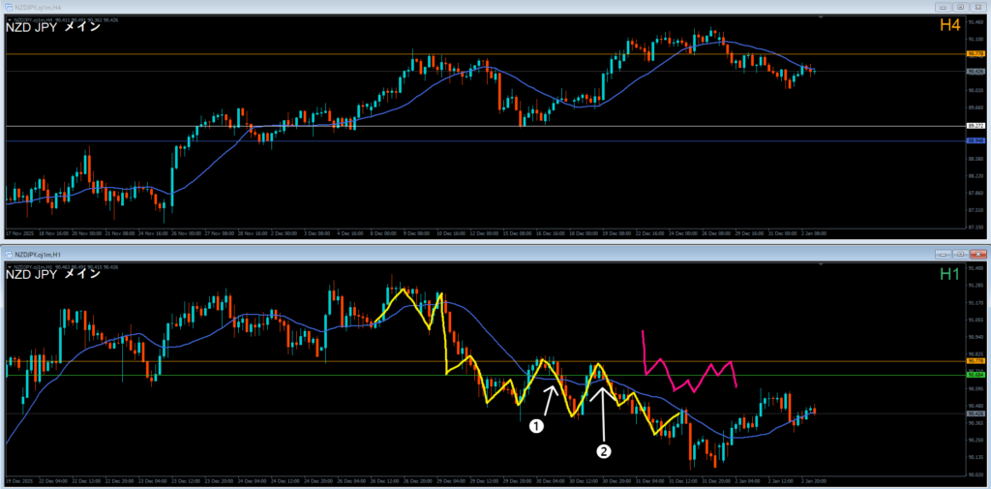The image size is (991, 489).
Task: Click the H1 chart OHLC info line
Action: pos(65,267)
